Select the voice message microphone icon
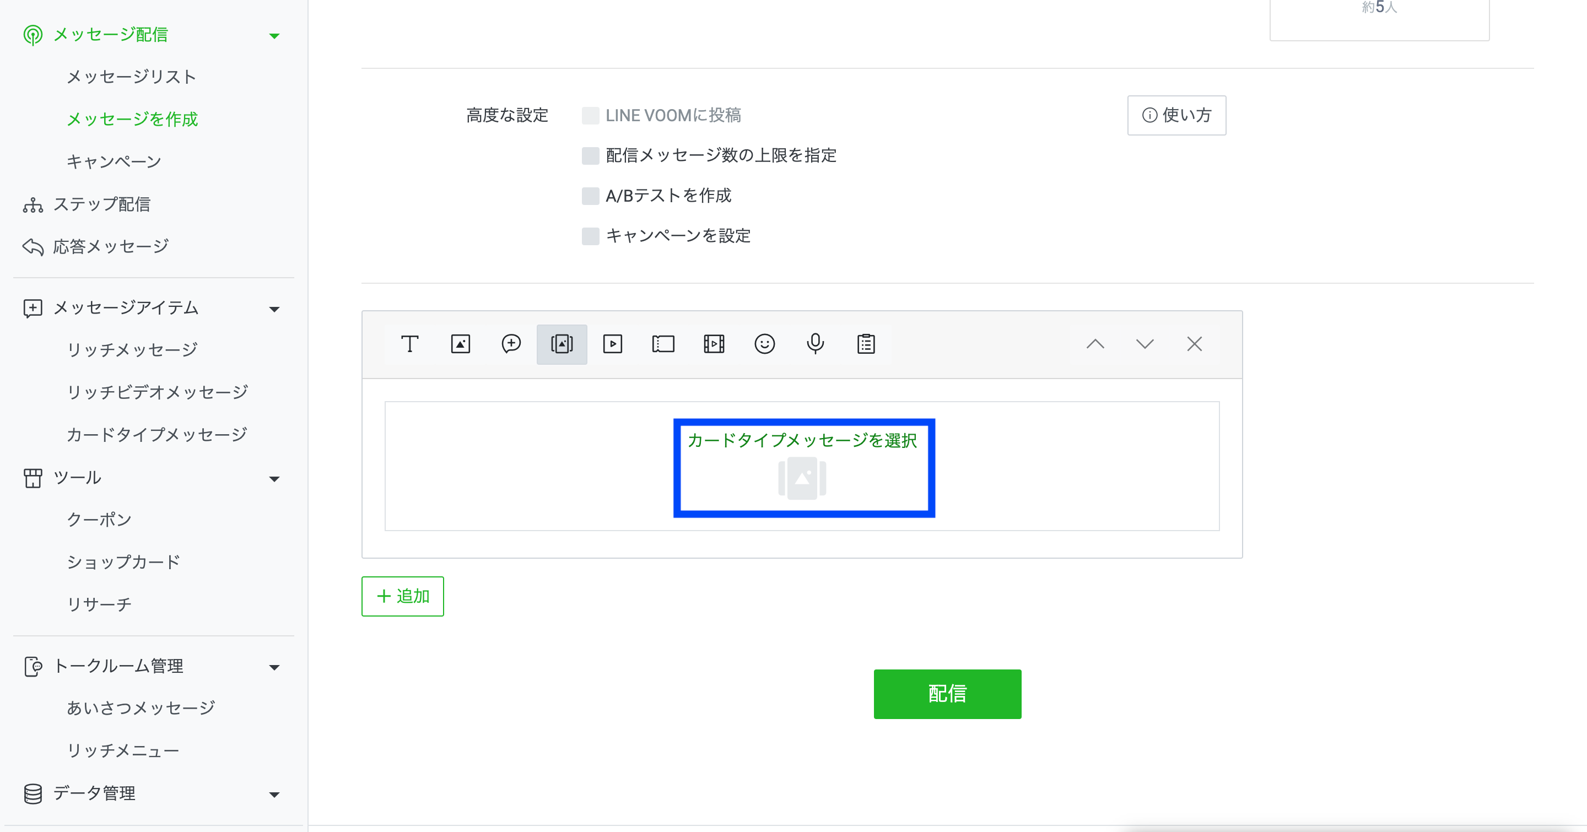The width and height of the screenshot is (1587, 832). coord(815,344)
